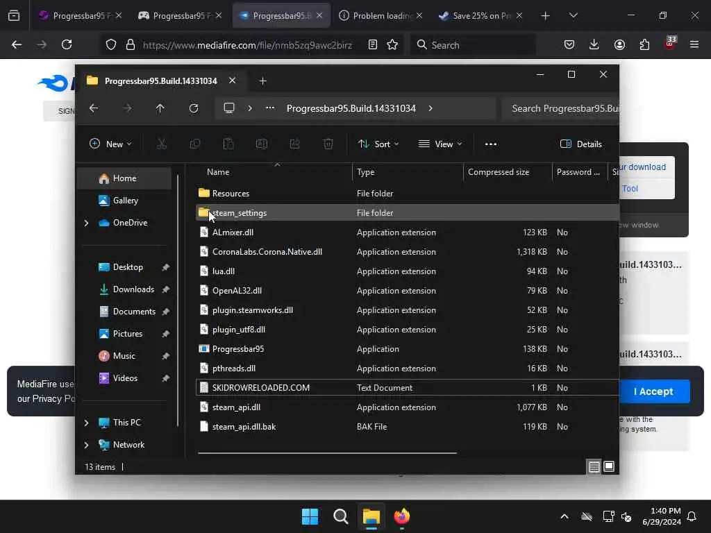711x533 pixels.
Task: Select the steam_settings folder
Action: (x=408, y=213)
